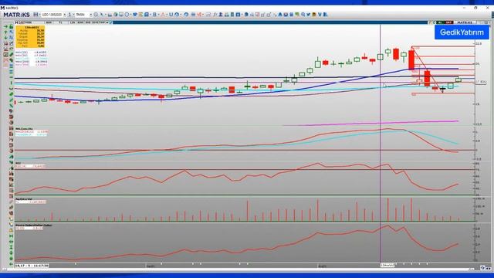The image size is (494, 278).
Task: Click the date label under the vertical cursor line
Action: click(x=387, y=266)
